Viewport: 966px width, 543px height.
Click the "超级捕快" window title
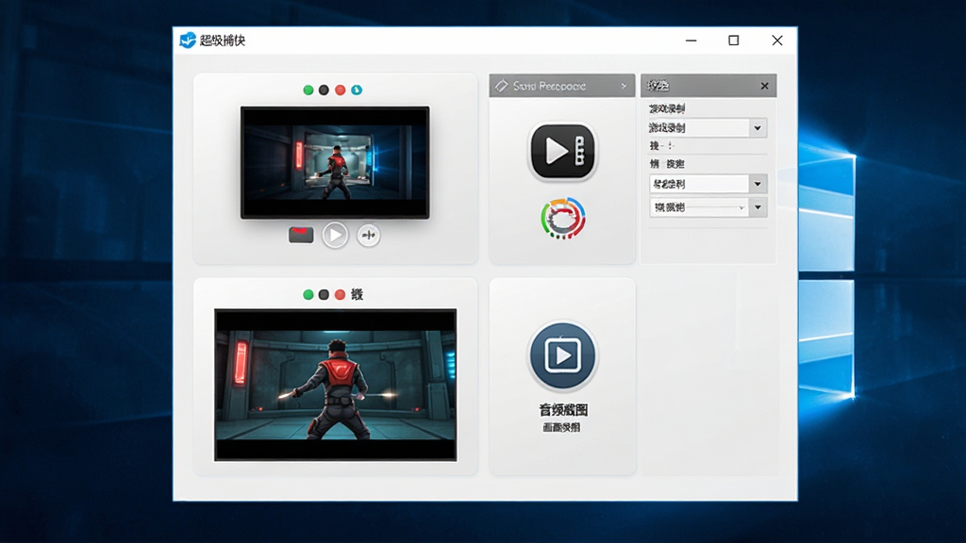tap(223, 41)
